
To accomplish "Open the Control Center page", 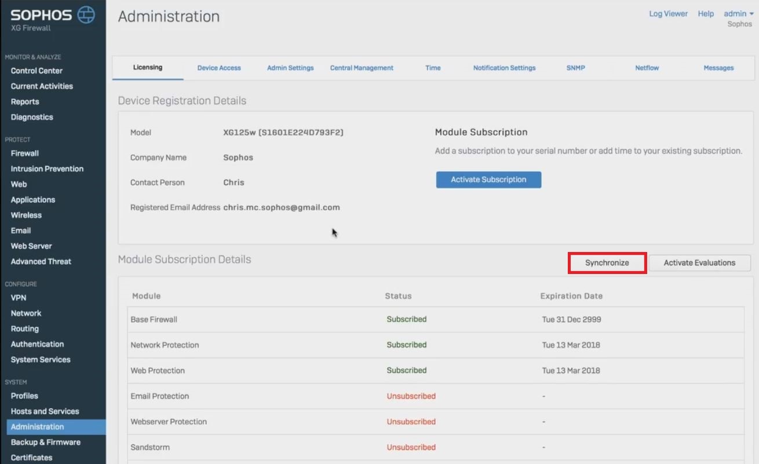I will click(35, 70).
